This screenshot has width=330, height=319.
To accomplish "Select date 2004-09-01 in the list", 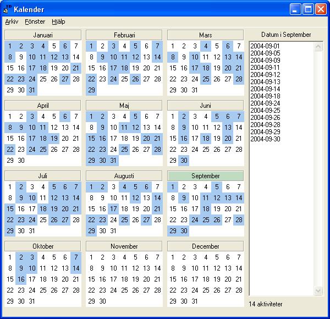I will click(265, 46).
